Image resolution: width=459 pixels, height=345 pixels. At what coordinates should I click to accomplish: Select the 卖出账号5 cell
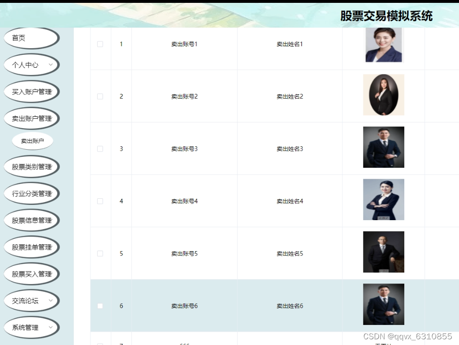click(184, 254)
